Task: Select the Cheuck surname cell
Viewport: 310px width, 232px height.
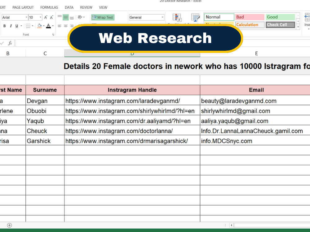Action: (x=45, y=131)
